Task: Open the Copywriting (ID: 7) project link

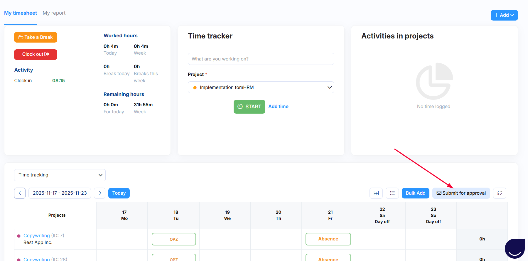Action: click(x=37, y=236)
